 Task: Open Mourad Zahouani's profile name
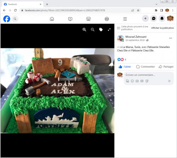point(136,37)
